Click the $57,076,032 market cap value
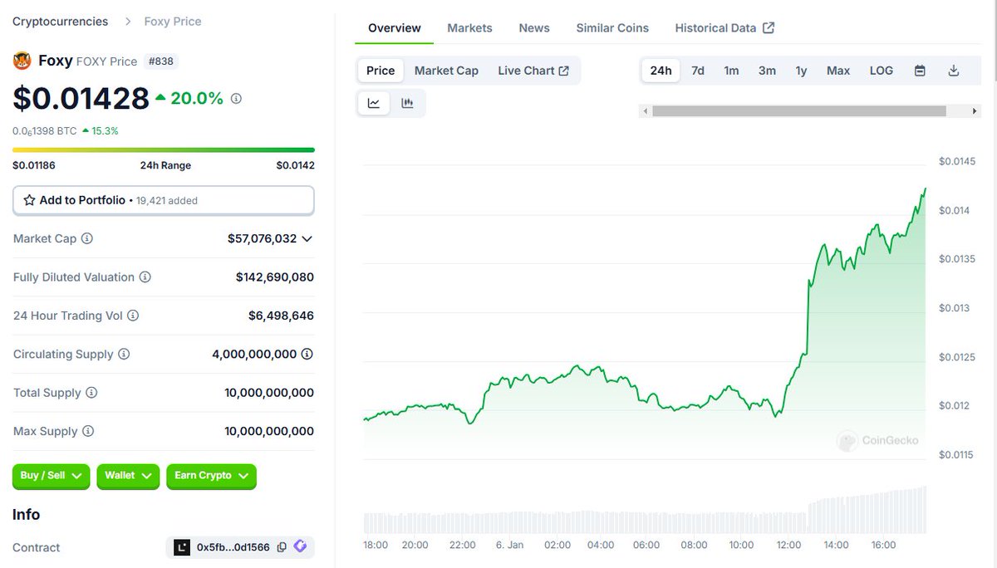 coord(262,238)
